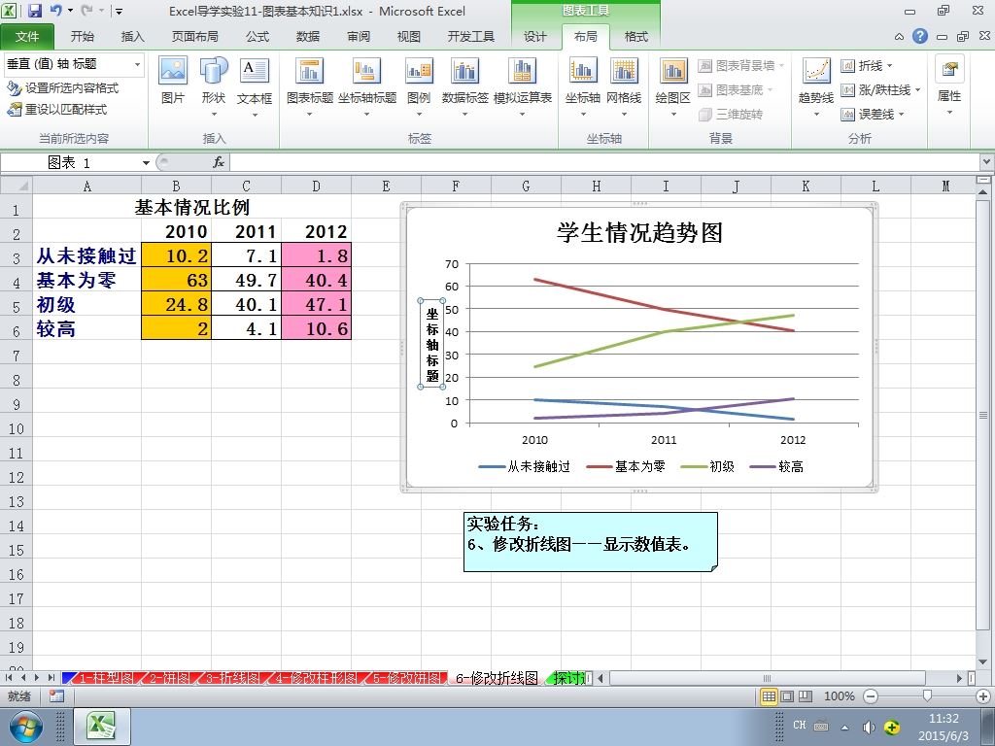
Task: Click the Undo icon in quick access toolbar
Action: click(55, 11)
